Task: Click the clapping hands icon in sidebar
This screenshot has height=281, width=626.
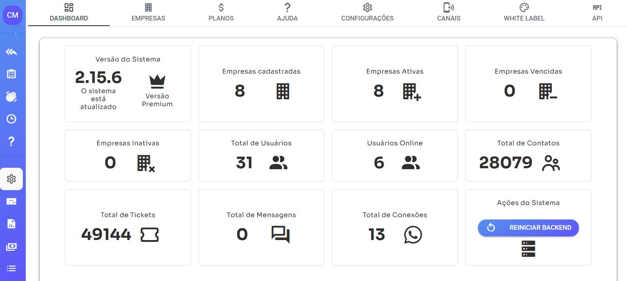Action: [12, 96]
